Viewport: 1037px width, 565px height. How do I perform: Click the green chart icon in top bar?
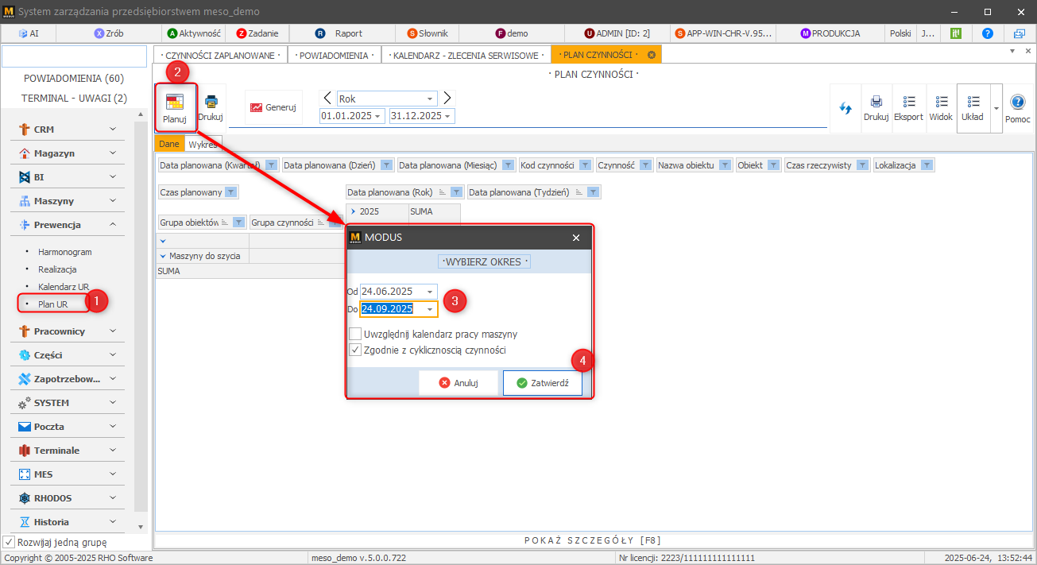(956, 33)
